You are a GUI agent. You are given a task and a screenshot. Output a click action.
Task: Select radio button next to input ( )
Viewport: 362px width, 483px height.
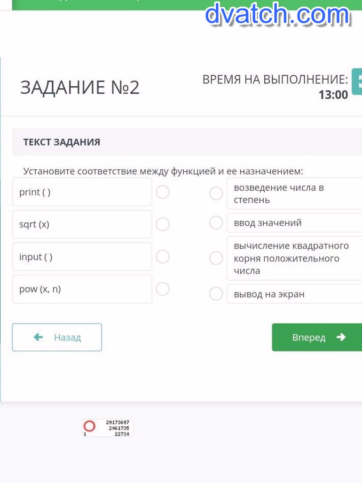pyautogui.click(x=163, y=257)
